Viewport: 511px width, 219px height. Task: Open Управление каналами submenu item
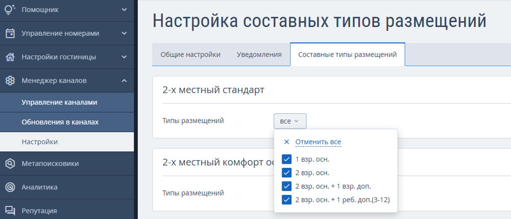[x=67, y=102]
